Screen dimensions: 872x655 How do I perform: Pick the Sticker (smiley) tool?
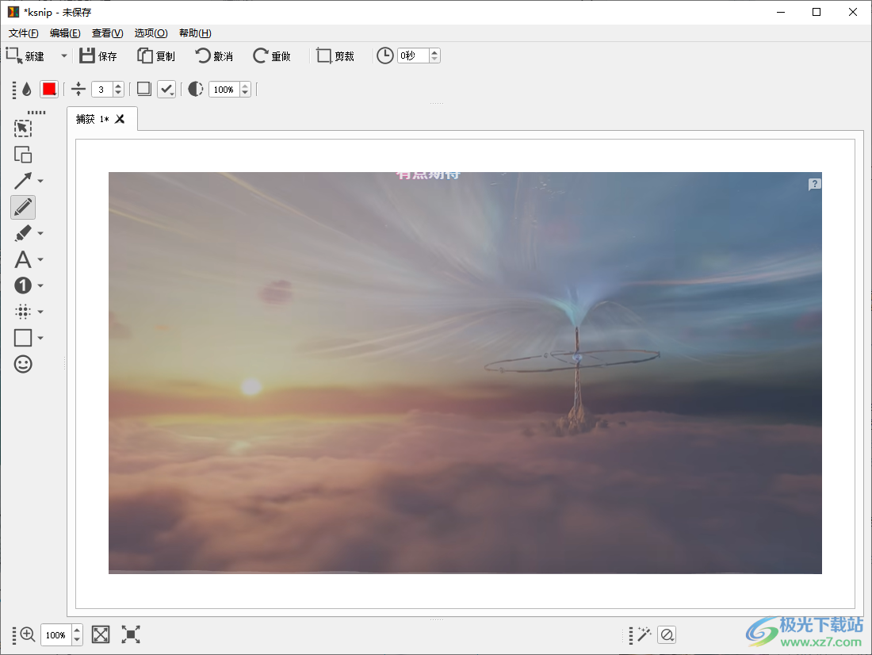coord(23,364)
